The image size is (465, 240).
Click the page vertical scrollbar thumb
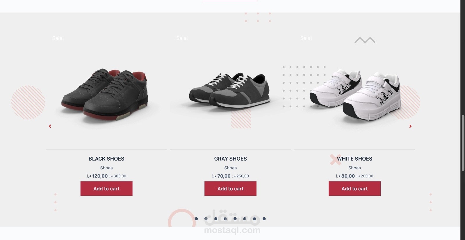pyautogui.click(x=463, y=143)
